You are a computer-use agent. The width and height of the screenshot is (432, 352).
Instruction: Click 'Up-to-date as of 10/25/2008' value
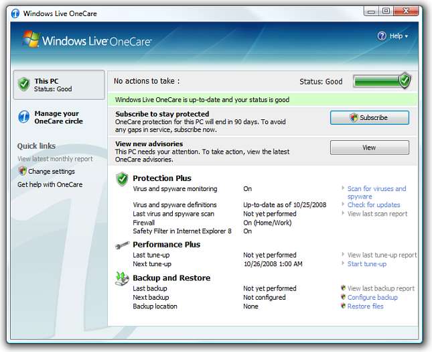[x=285, y=204]
